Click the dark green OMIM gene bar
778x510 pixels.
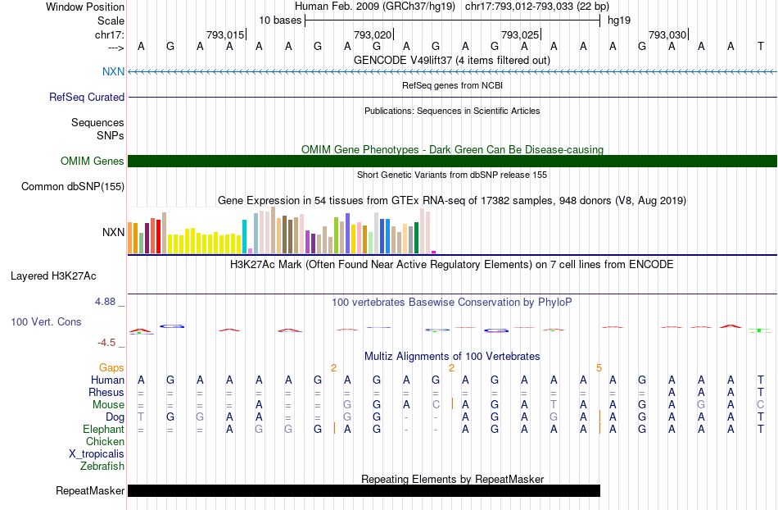point(453,161)
